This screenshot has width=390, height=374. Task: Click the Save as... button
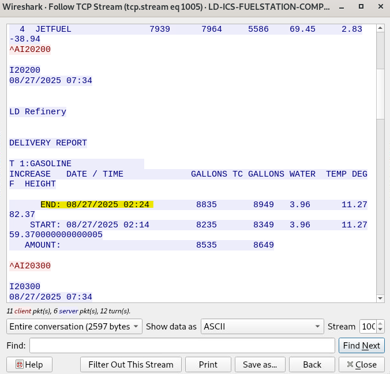(260, 365)
